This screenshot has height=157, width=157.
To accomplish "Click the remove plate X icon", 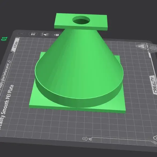I will tap(21, 33).
